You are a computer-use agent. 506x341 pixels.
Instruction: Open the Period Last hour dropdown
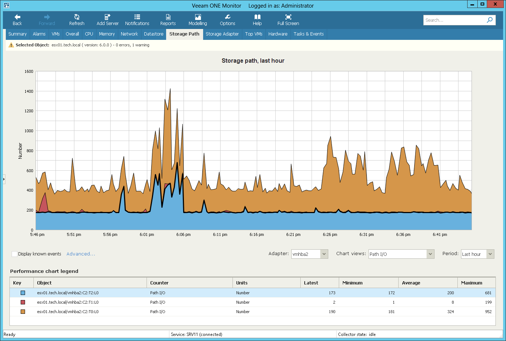[x=477, y=254]
